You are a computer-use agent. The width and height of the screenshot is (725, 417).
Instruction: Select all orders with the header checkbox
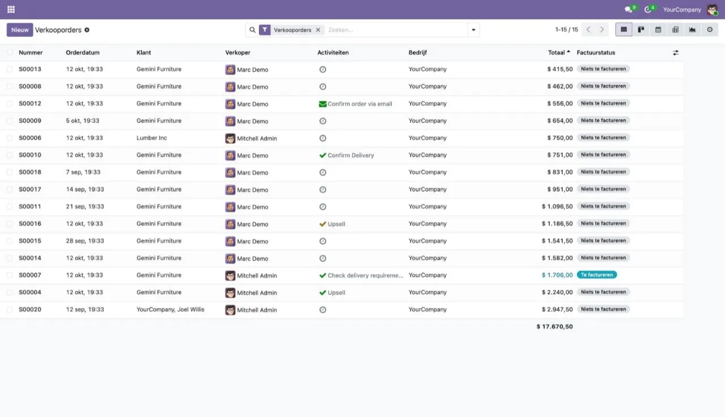click(x=10, y=53)
